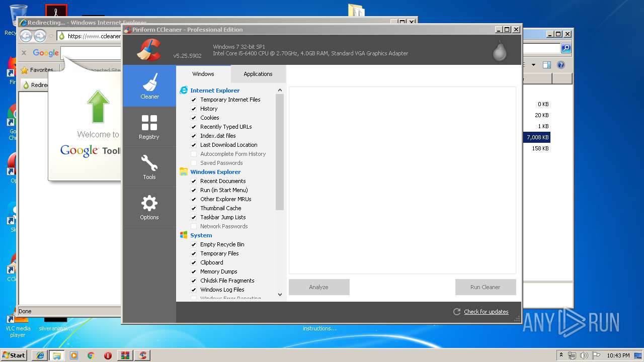Open Google Chrome from the taskbar
This screenshot has height=362, width=644.
click(91, 355)
